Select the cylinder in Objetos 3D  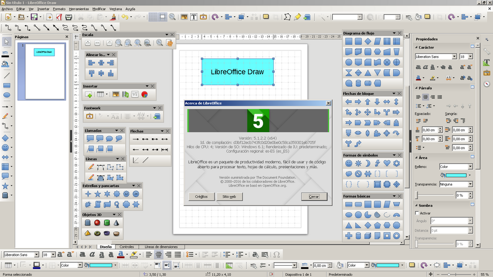[x=107, y=223]
